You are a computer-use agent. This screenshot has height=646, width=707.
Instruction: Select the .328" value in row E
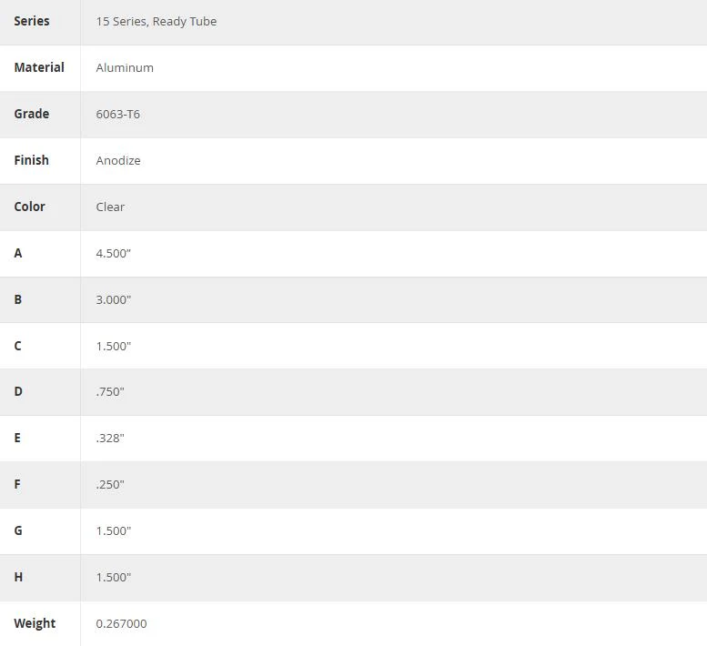pyautogui.click(x=110, y=439)
